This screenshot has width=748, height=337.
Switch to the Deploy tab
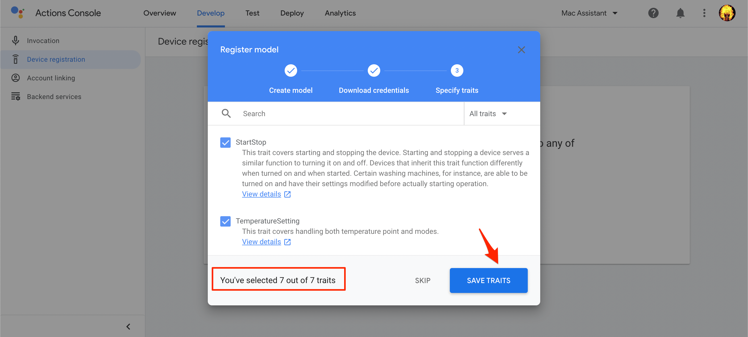(x=292, y=13)
